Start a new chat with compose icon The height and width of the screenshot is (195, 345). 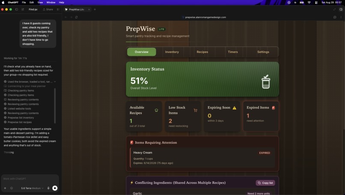coord(23,9)
